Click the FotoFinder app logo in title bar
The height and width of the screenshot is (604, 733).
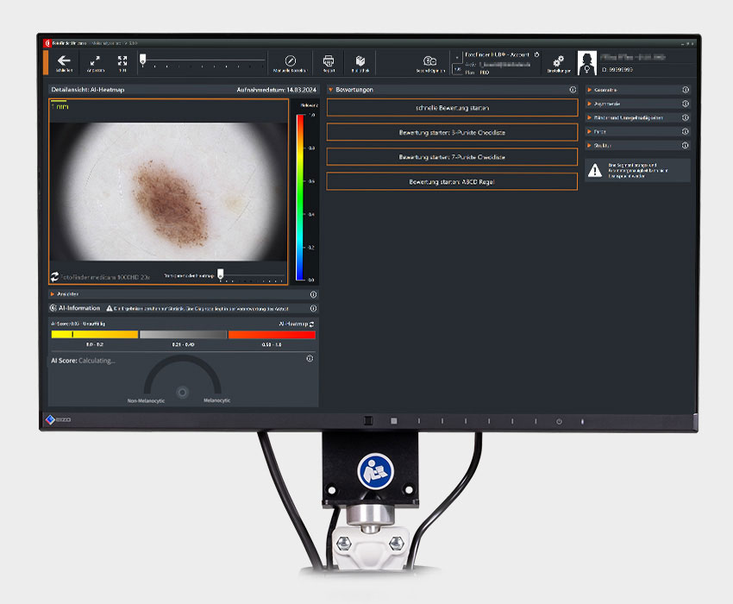click(x=47, y=43)
